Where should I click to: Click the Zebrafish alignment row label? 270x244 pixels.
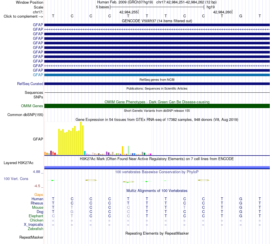(x=36, y=229)
